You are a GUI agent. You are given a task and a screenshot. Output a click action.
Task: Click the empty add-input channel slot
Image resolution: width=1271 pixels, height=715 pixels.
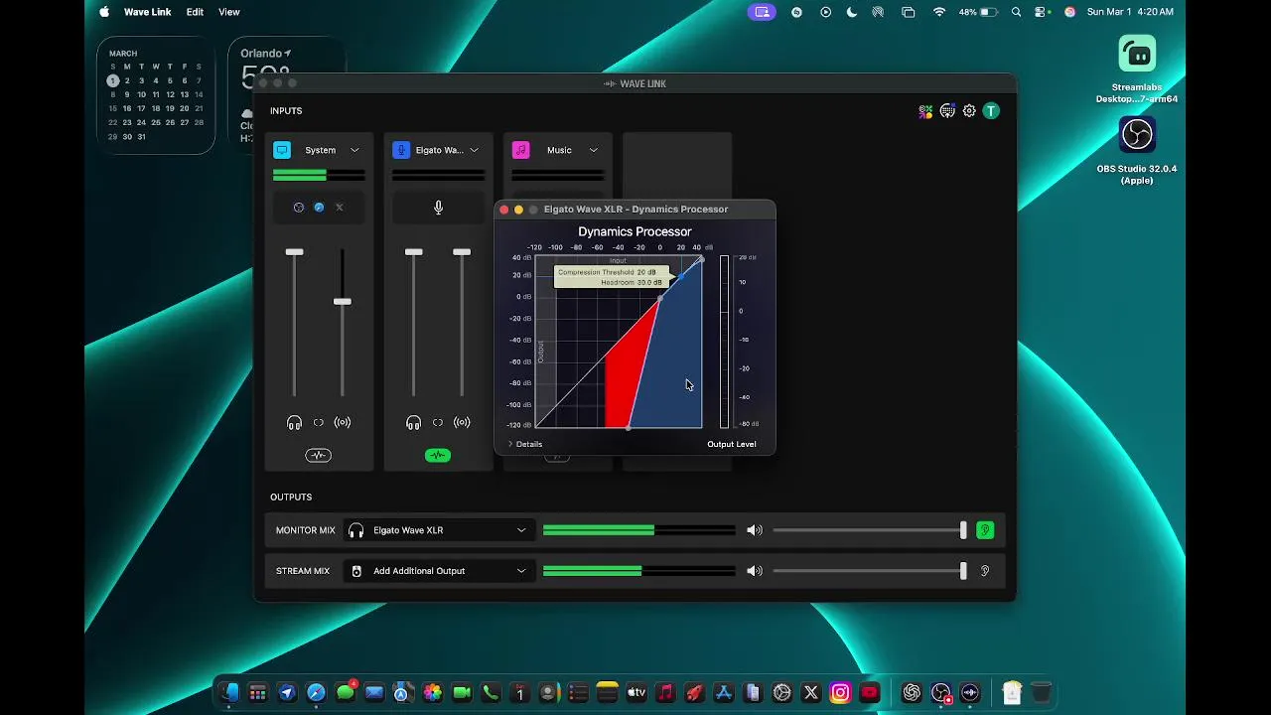(x=677, y=301)
